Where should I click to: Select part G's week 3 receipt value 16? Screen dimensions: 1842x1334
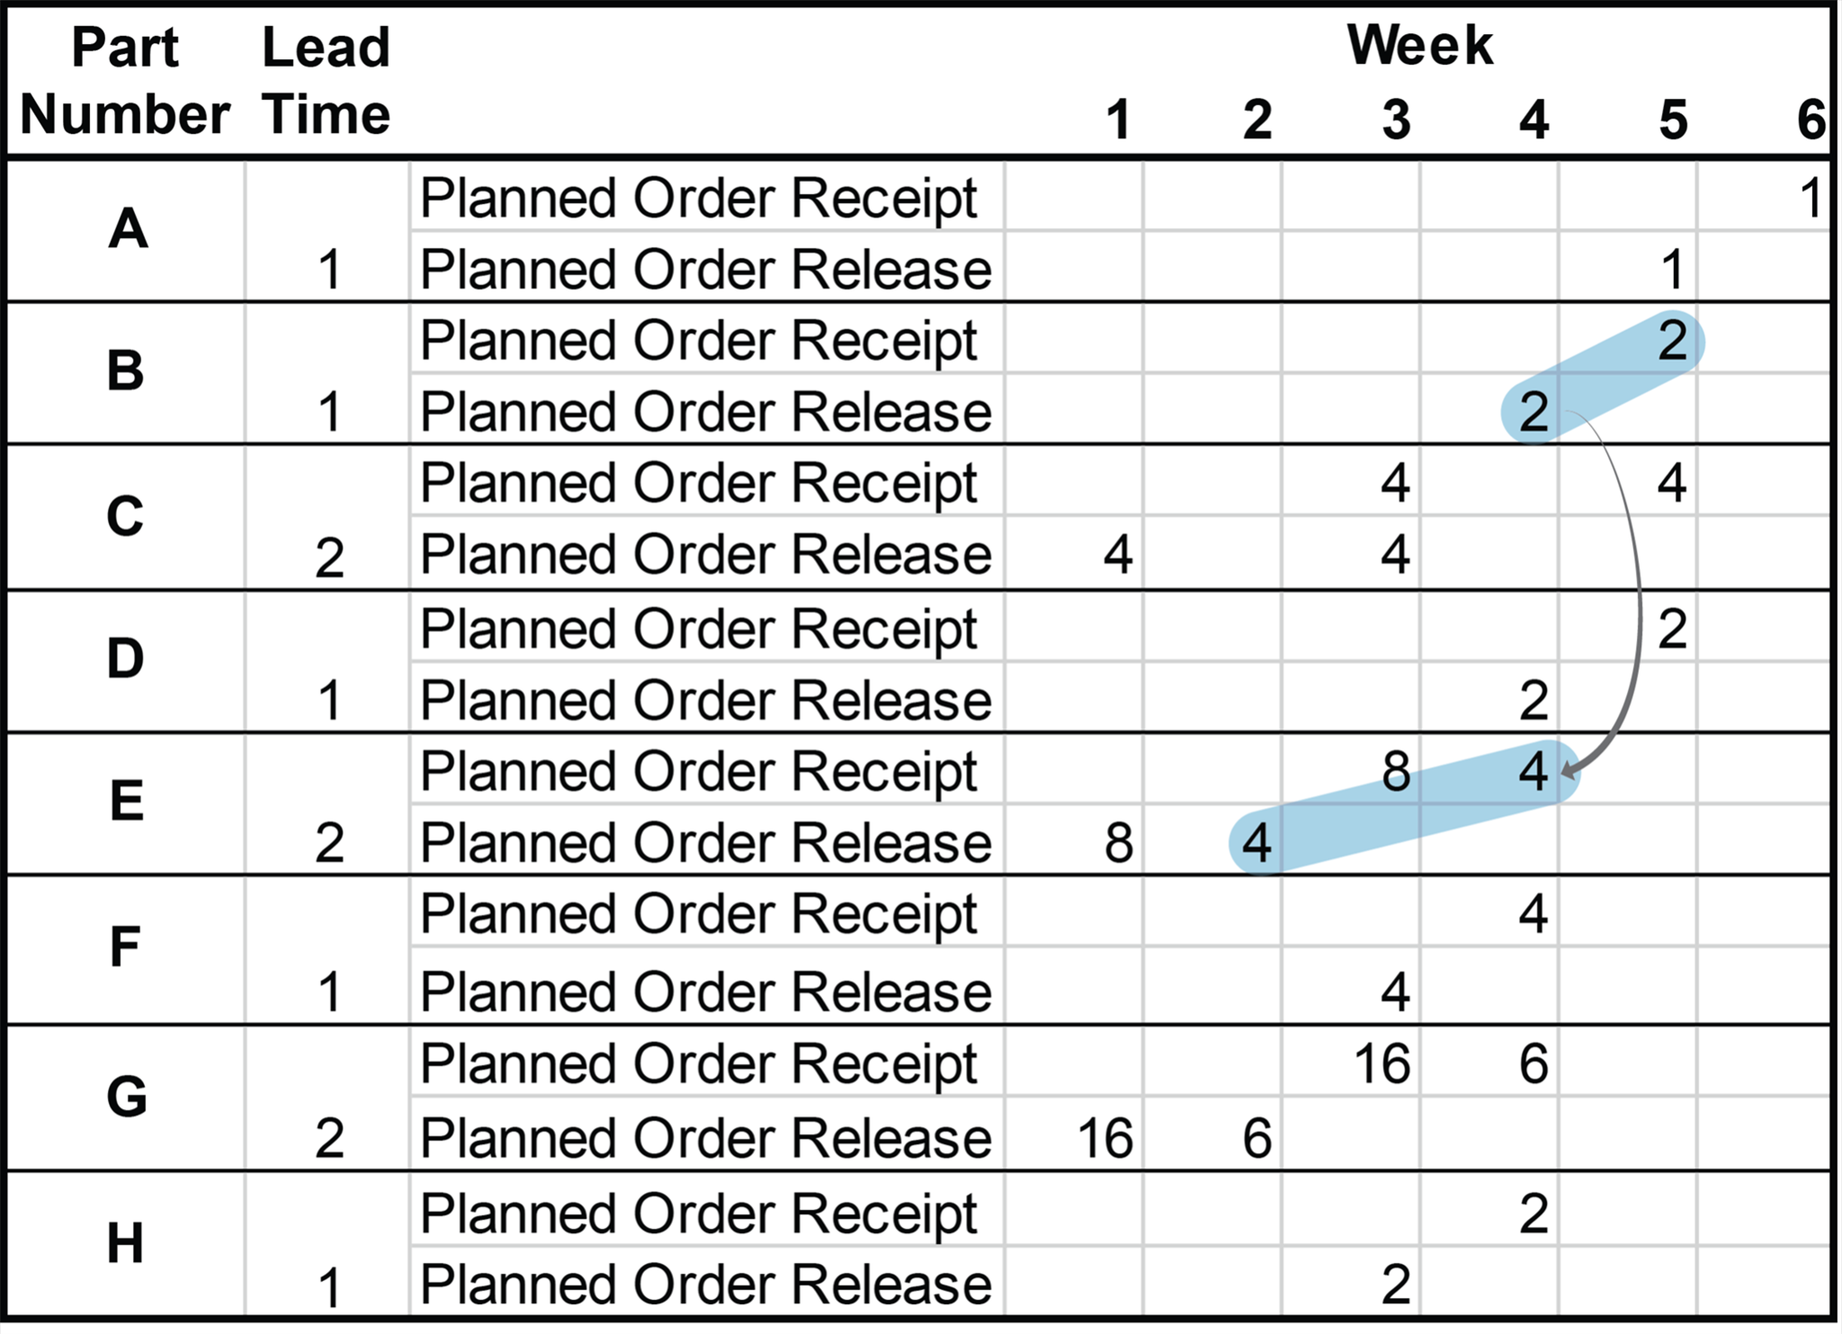click(x=1381, y=1064)
